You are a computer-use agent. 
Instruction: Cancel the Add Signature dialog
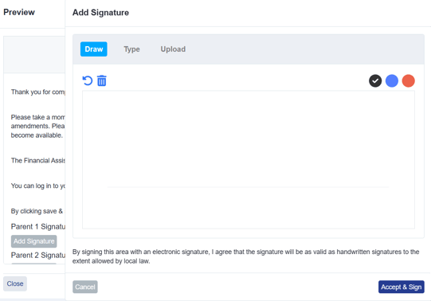pyautogui.click(x=85, y=287)
